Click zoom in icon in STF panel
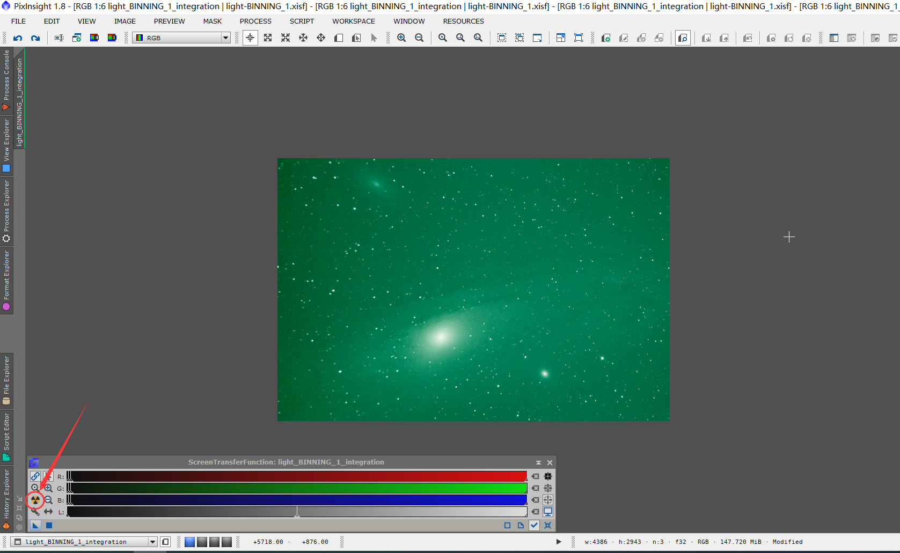 coord(48,488)
